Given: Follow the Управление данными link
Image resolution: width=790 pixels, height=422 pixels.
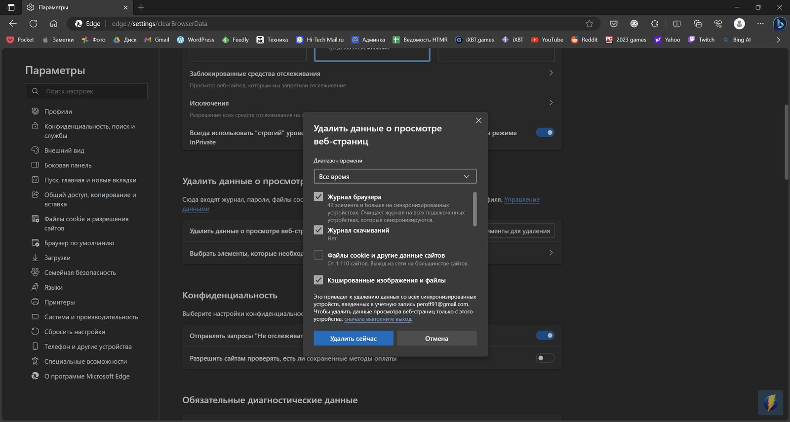Looking at the screenshot, I should click(521, 199).
